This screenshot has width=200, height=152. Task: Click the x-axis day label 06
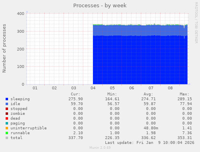(x=132, y=88)
